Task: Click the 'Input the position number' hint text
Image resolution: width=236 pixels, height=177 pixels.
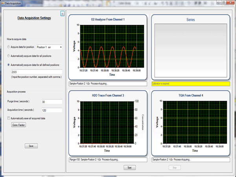Action: (x=36, y=77)
